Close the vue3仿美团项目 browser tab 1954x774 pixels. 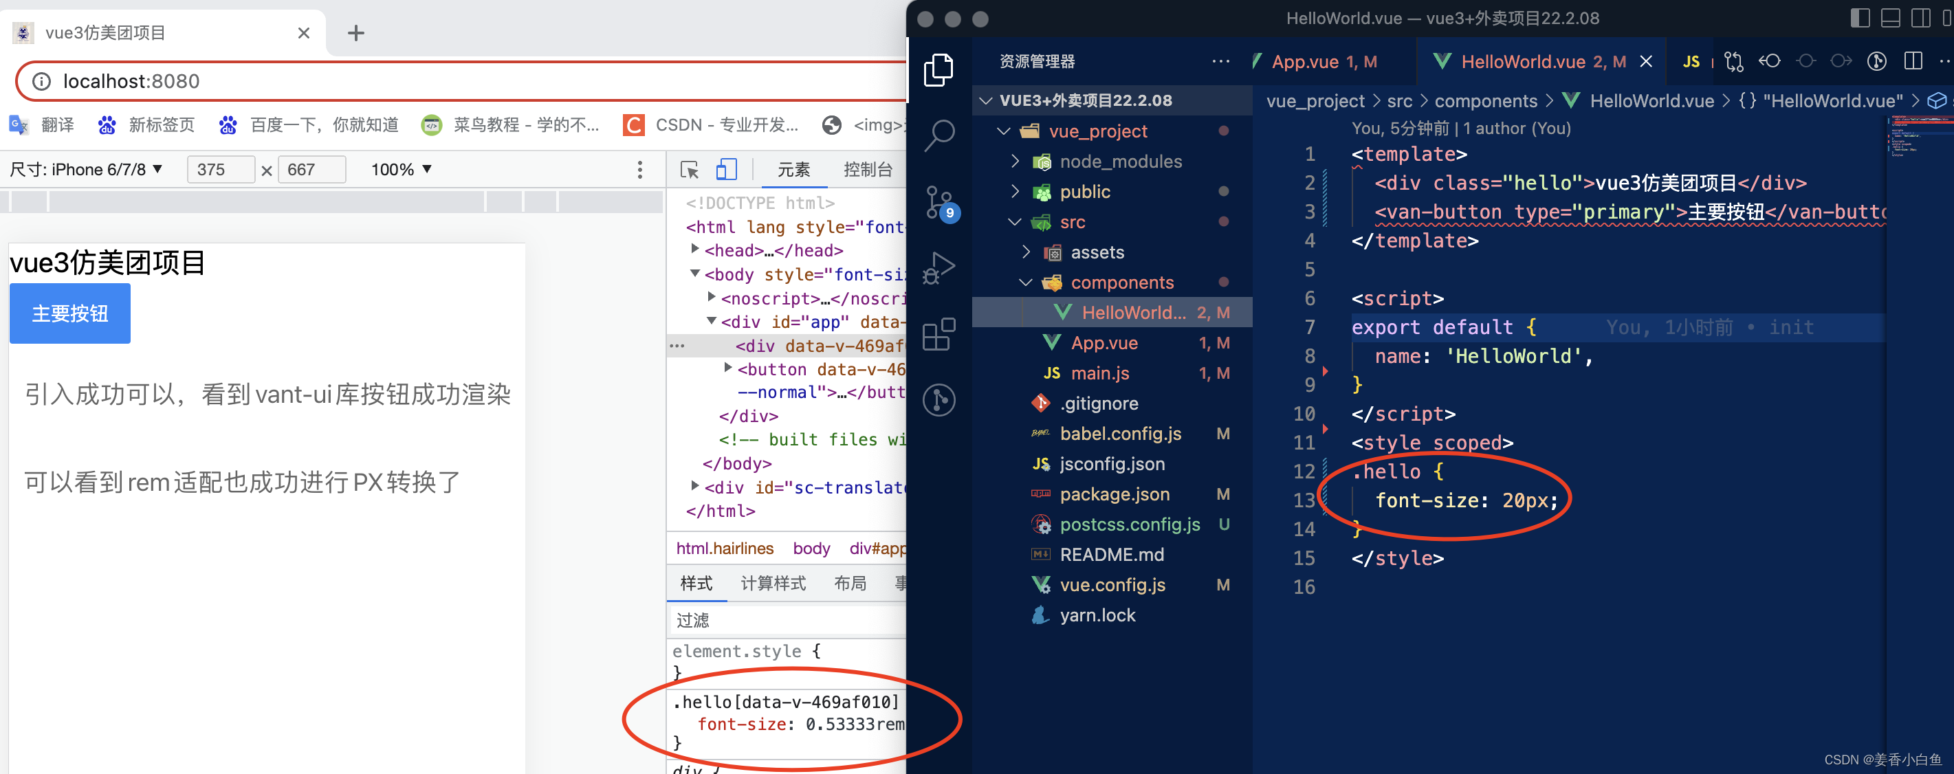[303, 32]
